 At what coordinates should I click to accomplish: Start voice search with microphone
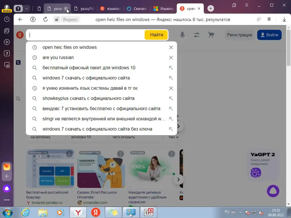(x=182, y=35)
